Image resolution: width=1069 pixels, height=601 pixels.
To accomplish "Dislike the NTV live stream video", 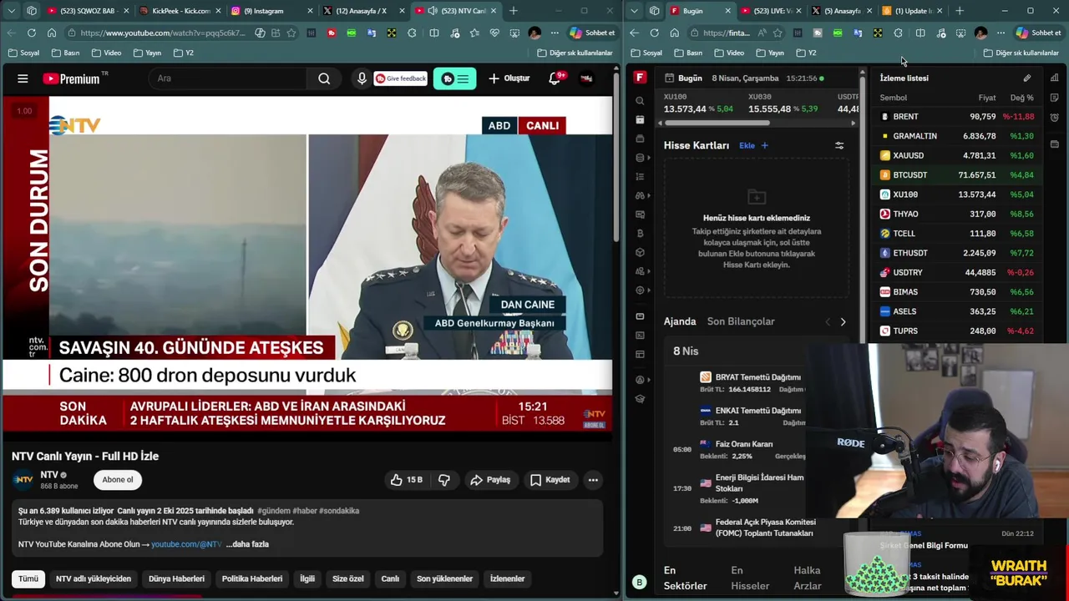I will click(444, 480).
